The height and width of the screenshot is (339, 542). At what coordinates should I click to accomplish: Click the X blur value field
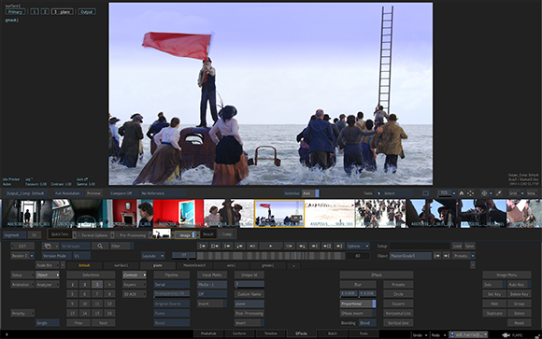(349, 294)
